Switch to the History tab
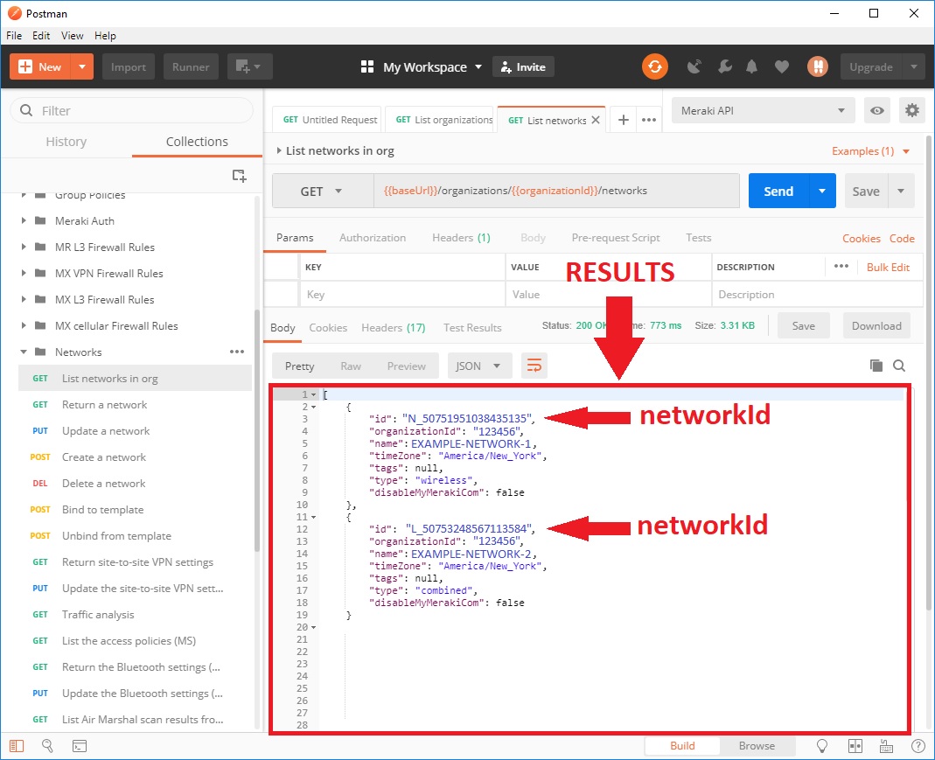This screenshot has width=935, height=760. [x=66, y=142]
